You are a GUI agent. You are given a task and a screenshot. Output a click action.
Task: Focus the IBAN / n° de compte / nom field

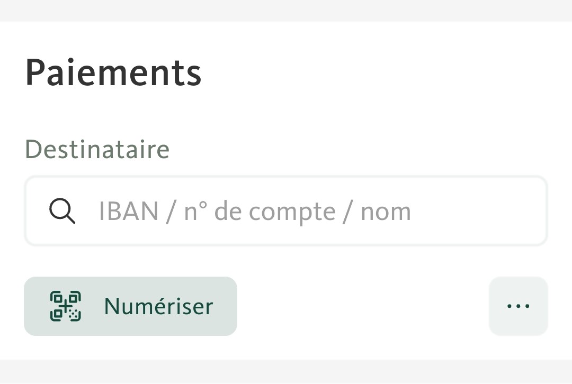[286, 211]
